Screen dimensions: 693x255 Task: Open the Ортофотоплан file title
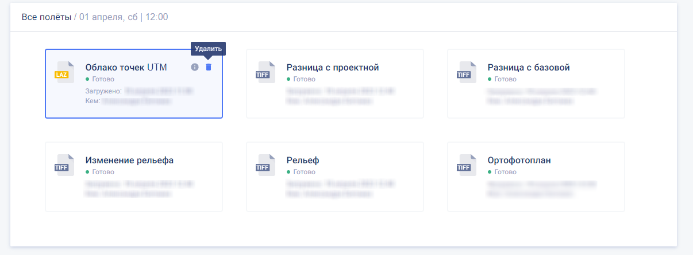(x=519, y=160)
